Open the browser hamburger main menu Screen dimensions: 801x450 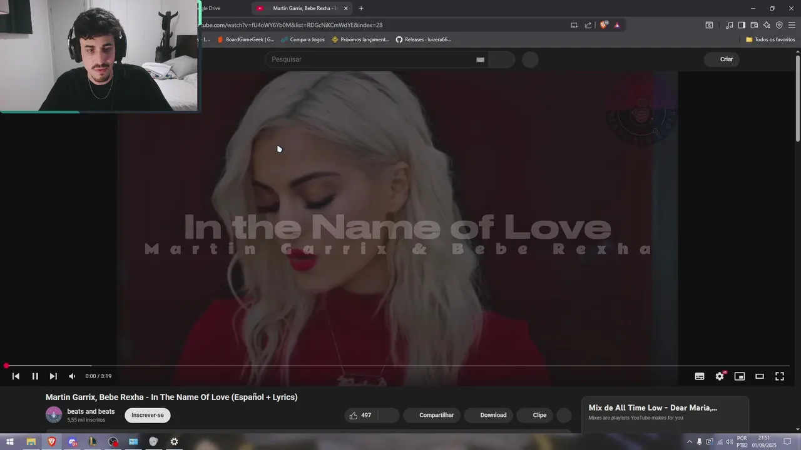coord(792,25)
